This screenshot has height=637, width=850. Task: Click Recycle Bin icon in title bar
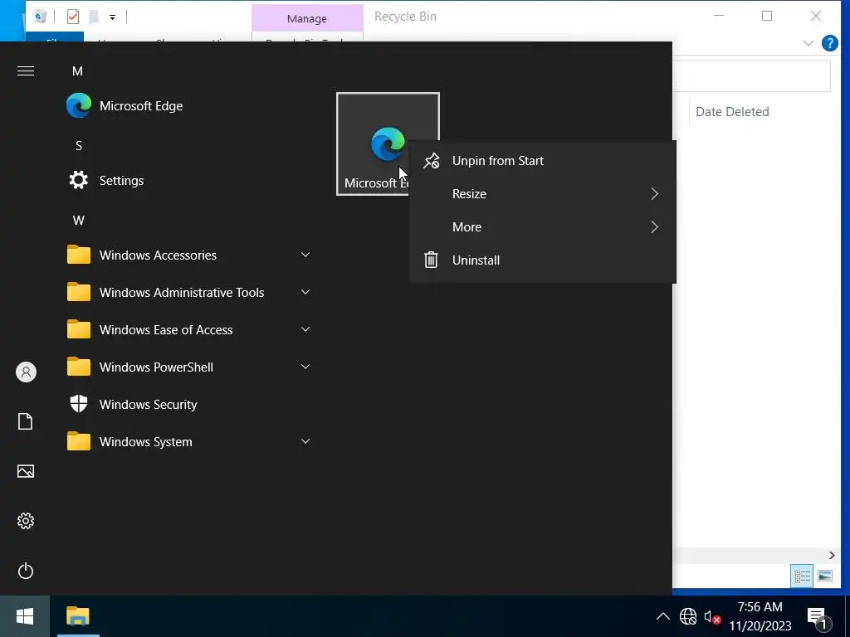[x=40, y=17]
